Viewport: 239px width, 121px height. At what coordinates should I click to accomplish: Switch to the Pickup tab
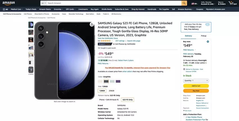(x=204, y=36)
